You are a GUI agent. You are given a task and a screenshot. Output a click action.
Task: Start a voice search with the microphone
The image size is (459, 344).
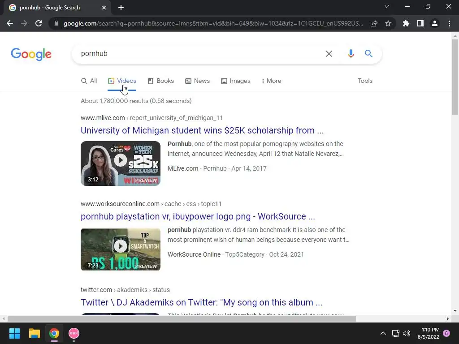point(351,54)
